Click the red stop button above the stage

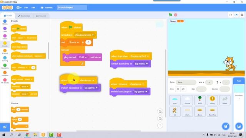[176, 15]
